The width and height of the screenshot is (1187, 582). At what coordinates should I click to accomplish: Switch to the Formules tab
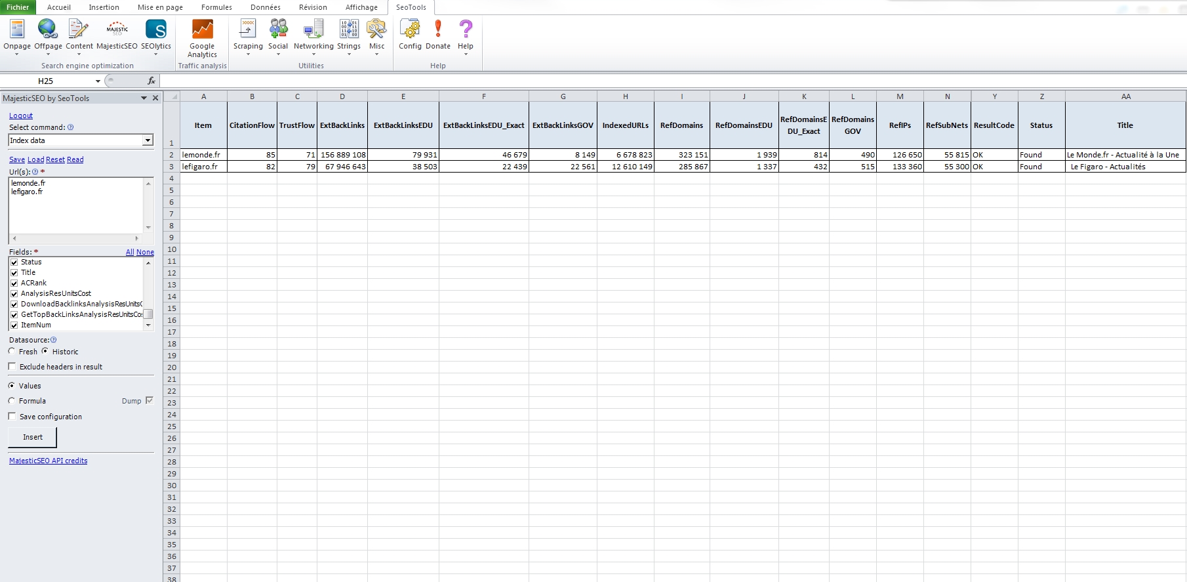click(x=216, y=7)
